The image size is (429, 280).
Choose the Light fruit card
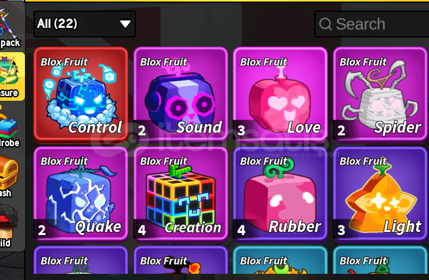[380, 193]
